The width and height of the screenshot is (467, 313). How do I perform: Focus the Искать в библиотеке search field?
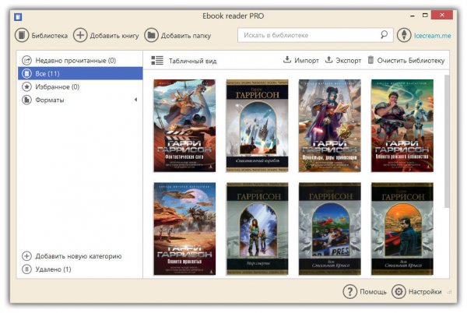point(315,35)
